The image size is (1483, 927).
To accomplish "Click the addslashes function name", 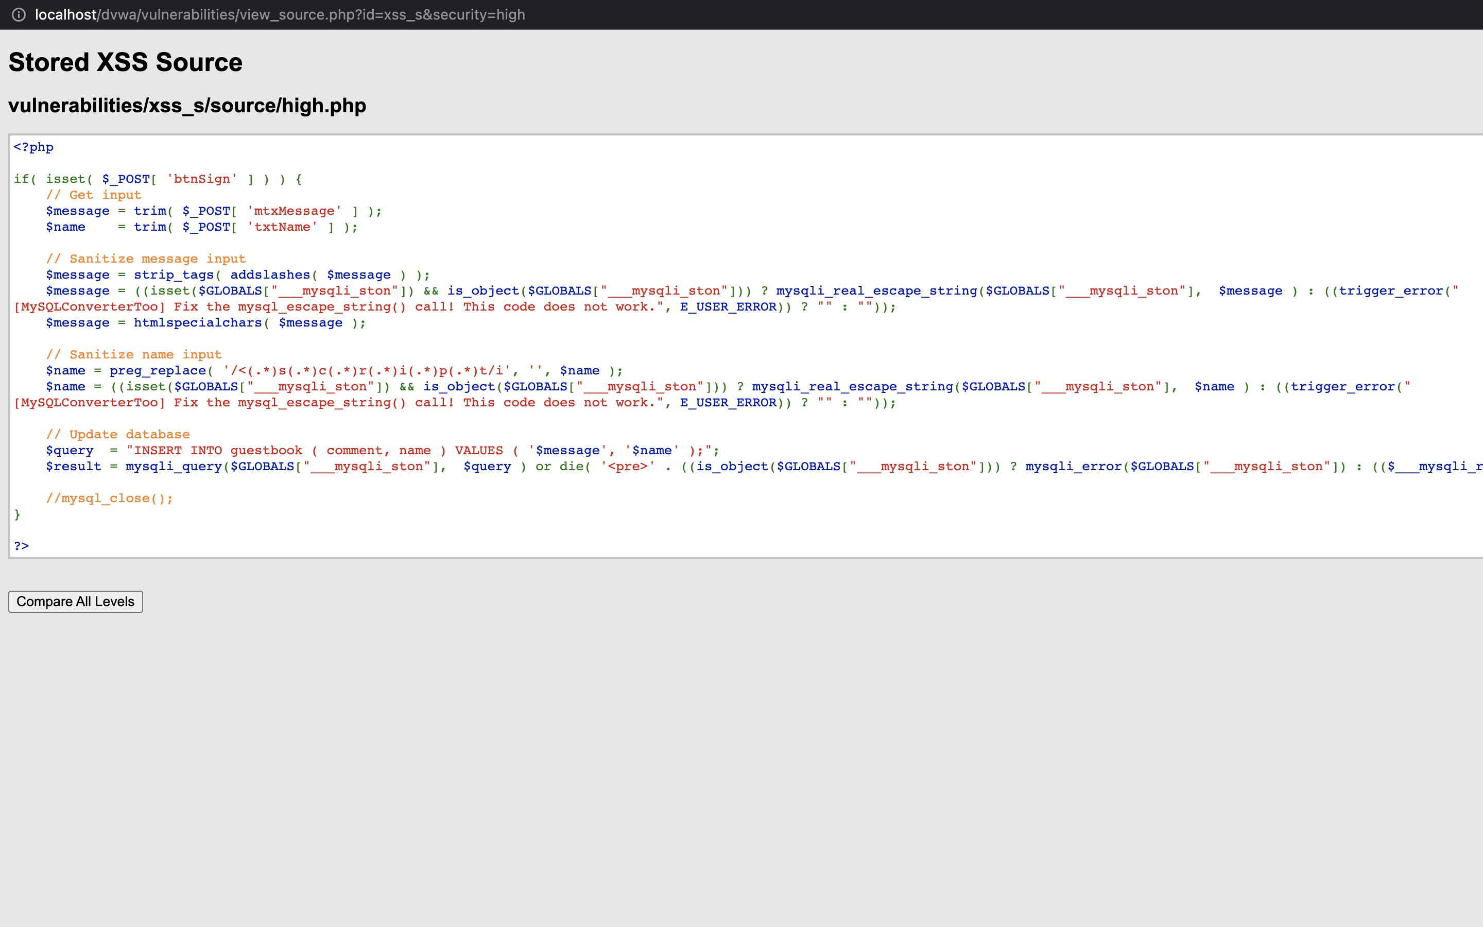I will click(270, 274).
